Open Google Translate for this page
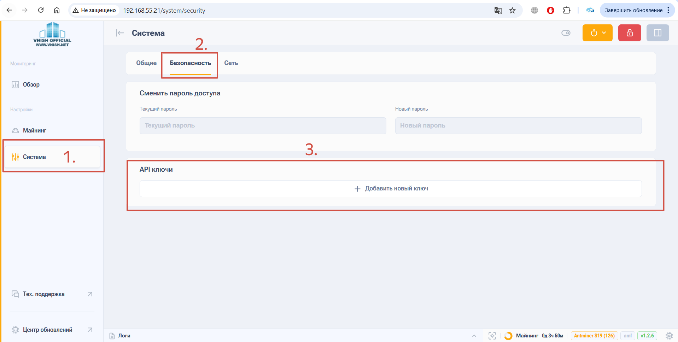Viewport: 678px width, 342px height. (x=498, y=10)
